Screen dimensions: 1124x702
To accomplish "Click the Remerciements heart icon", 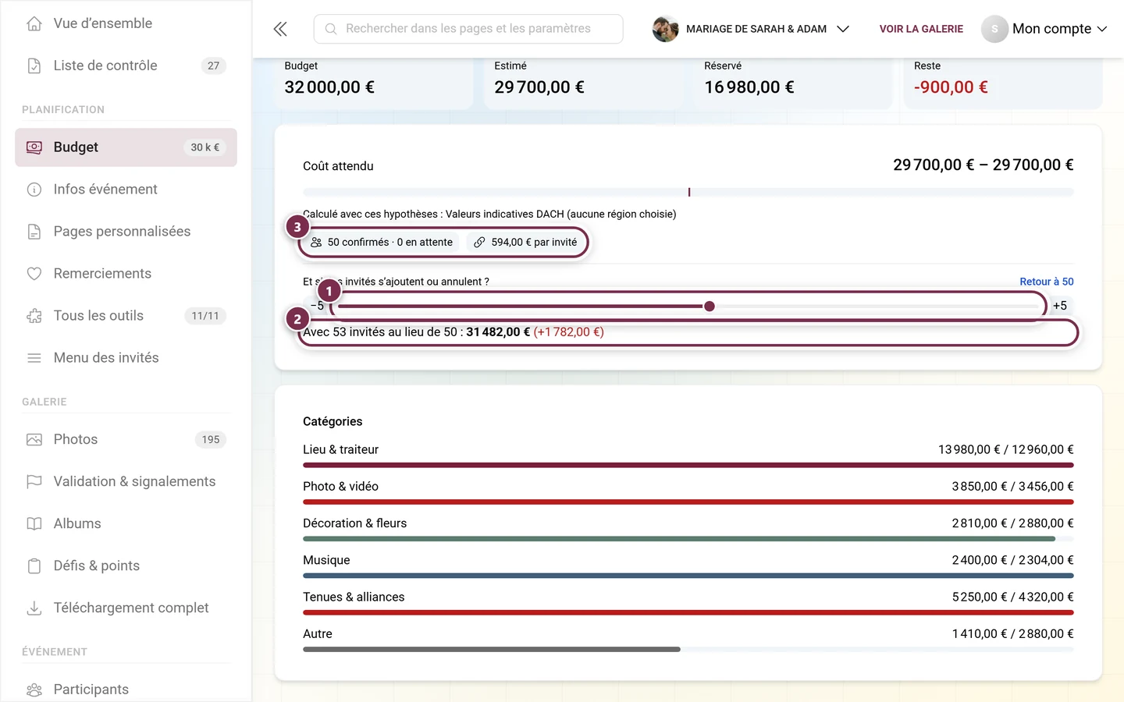I will click(x=34, y=274).
